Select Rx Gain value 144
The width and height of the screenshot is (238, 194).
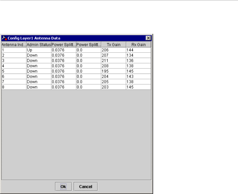point(139,50)
